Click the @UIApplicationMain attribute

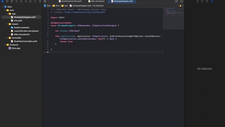61,23
